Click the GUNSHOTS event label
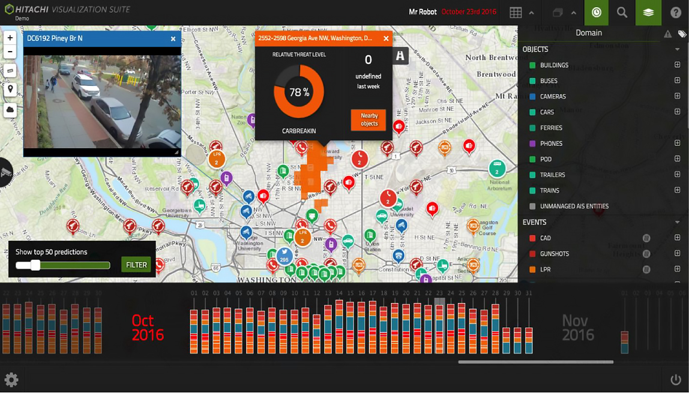Viewport: 689px width, 393px height. 555,254
